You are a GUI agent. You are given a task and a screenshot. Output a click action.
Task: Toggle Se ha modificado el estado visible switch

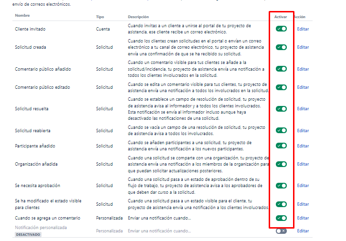[x=281, y=204]
